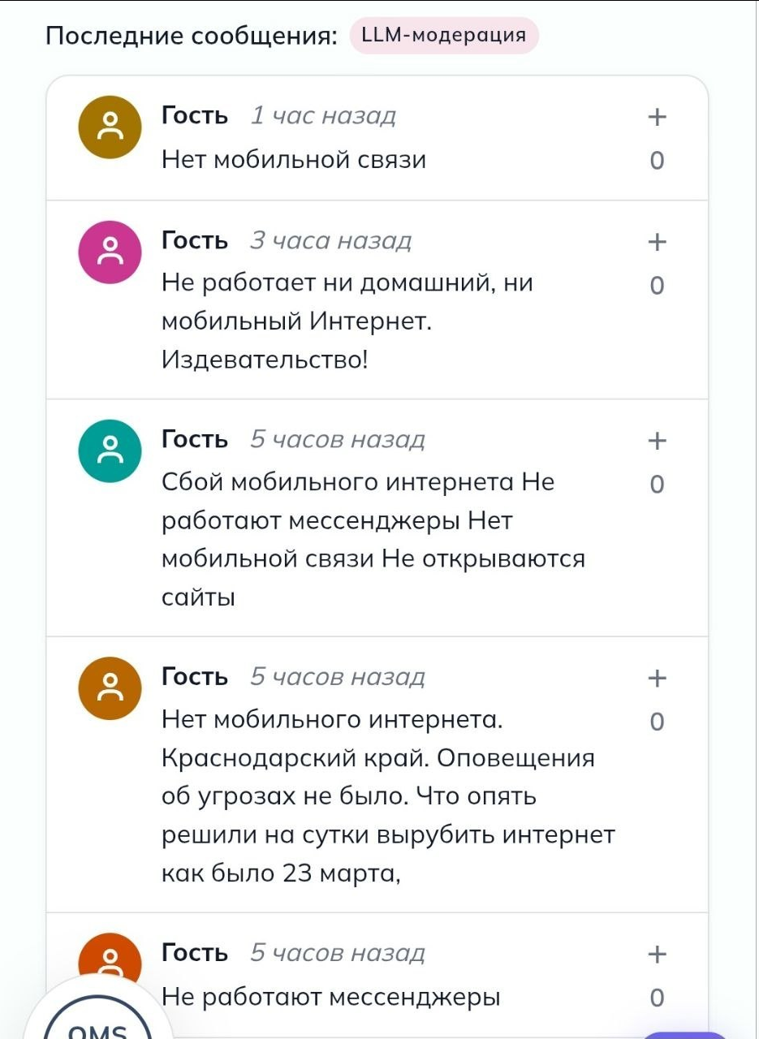Click the teal guest avatar icon
Image resolution: width=759 pixels, height=1039 pixels.
pyautogui.click(x=110, y=451)
